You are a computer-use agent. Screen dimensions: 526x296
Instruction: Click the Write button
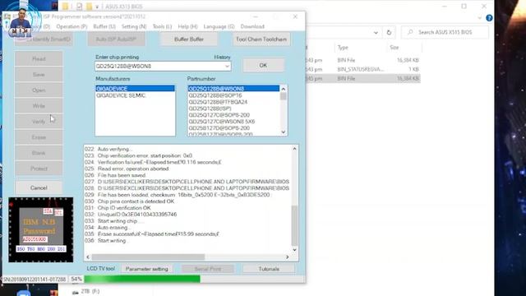click(39, 106)
